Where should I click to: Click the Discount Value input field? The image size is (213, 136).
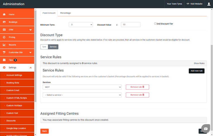(x=131, y=24)
